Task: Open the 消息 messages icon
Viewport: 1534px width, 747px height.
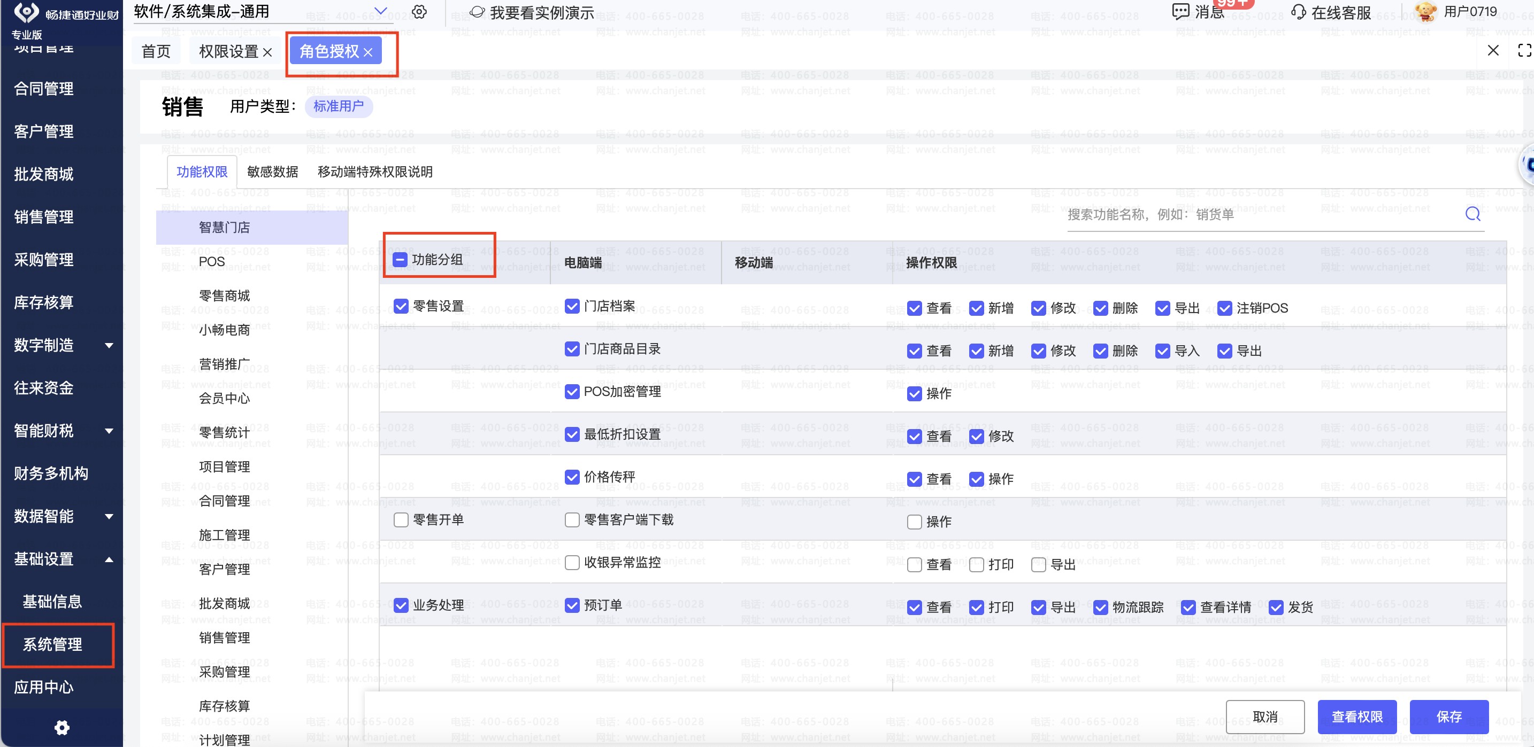Action: click(1180, 11)
